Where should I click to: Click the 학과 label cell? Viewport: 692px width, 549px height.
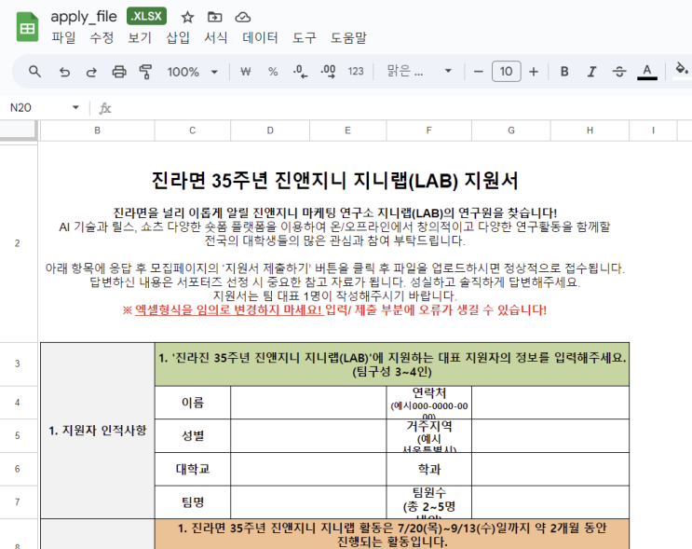[x=429, y=469]
